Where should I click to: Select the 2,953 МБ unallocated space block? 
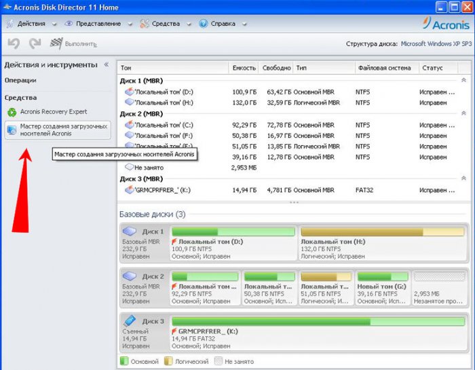pos(439,288)
